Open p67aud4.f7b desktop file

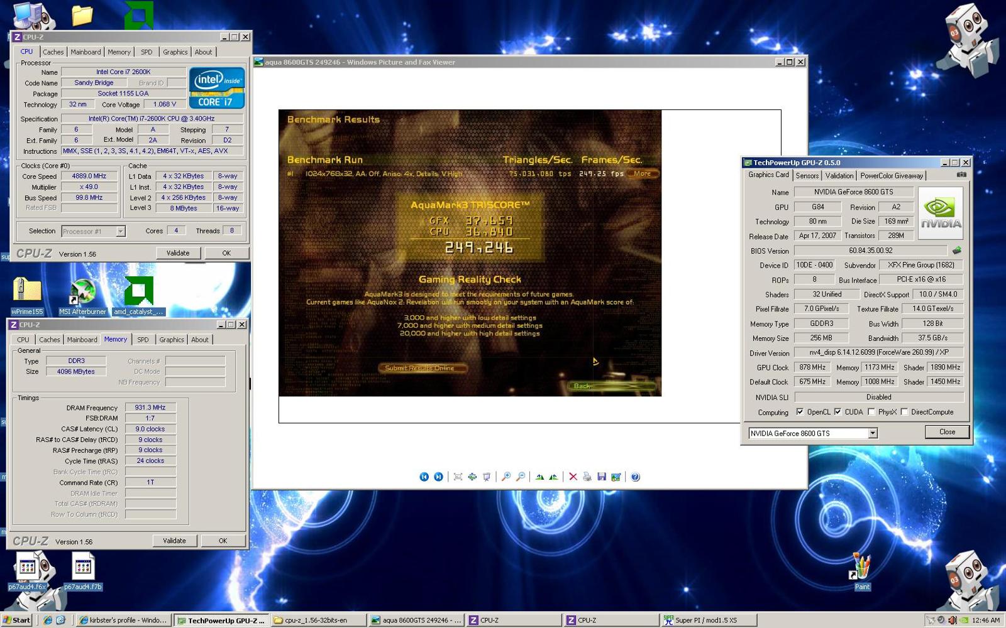[82, 571]
